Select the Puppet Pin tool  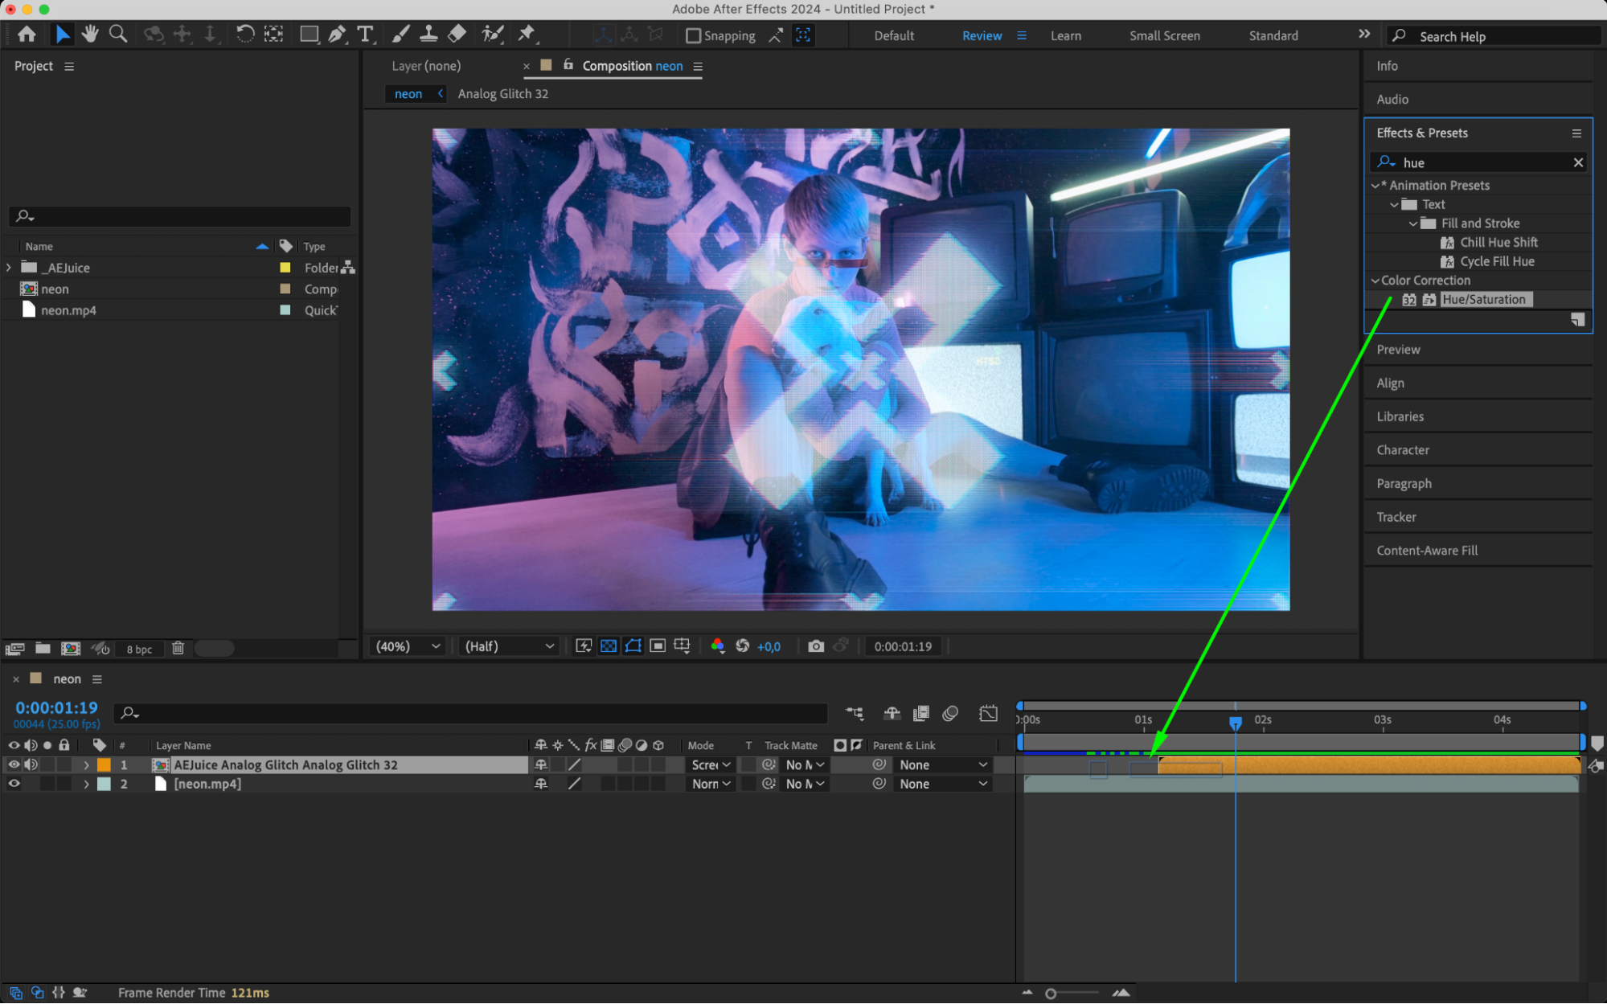[x=527, y=34]
